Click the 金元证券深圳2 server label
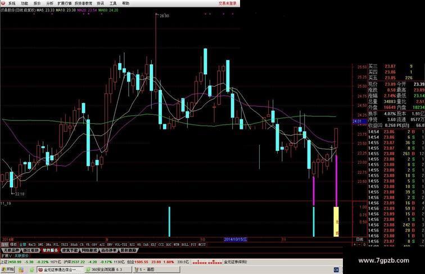The height and width of the screenshot is (274, 425). pyautogui.click(x=236, y=262)
